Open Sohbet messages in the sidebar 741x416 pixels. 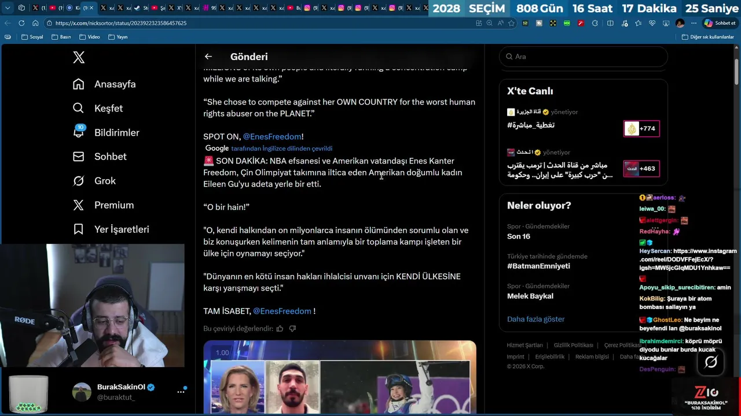[100, 157]
